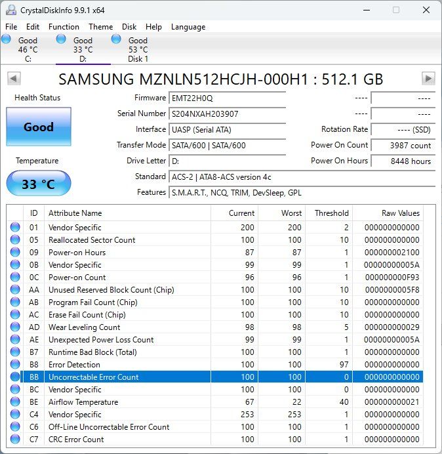Click status orb of ID C4 Vendor Specific row

[x=15, y=414]
